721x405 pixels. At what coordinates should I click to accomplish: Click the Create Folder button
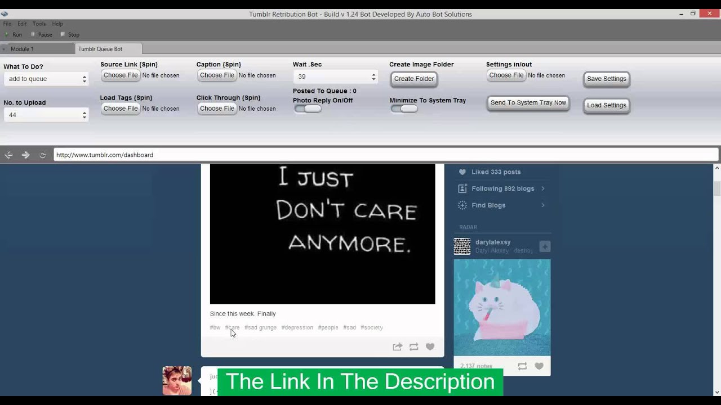click(414, 79)
